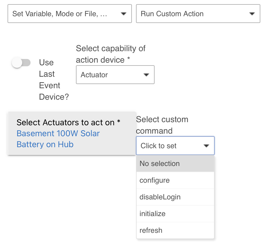Click the 'Select custom command' label
The height and width of the screenshot is (244, 271).
(162, 125)
